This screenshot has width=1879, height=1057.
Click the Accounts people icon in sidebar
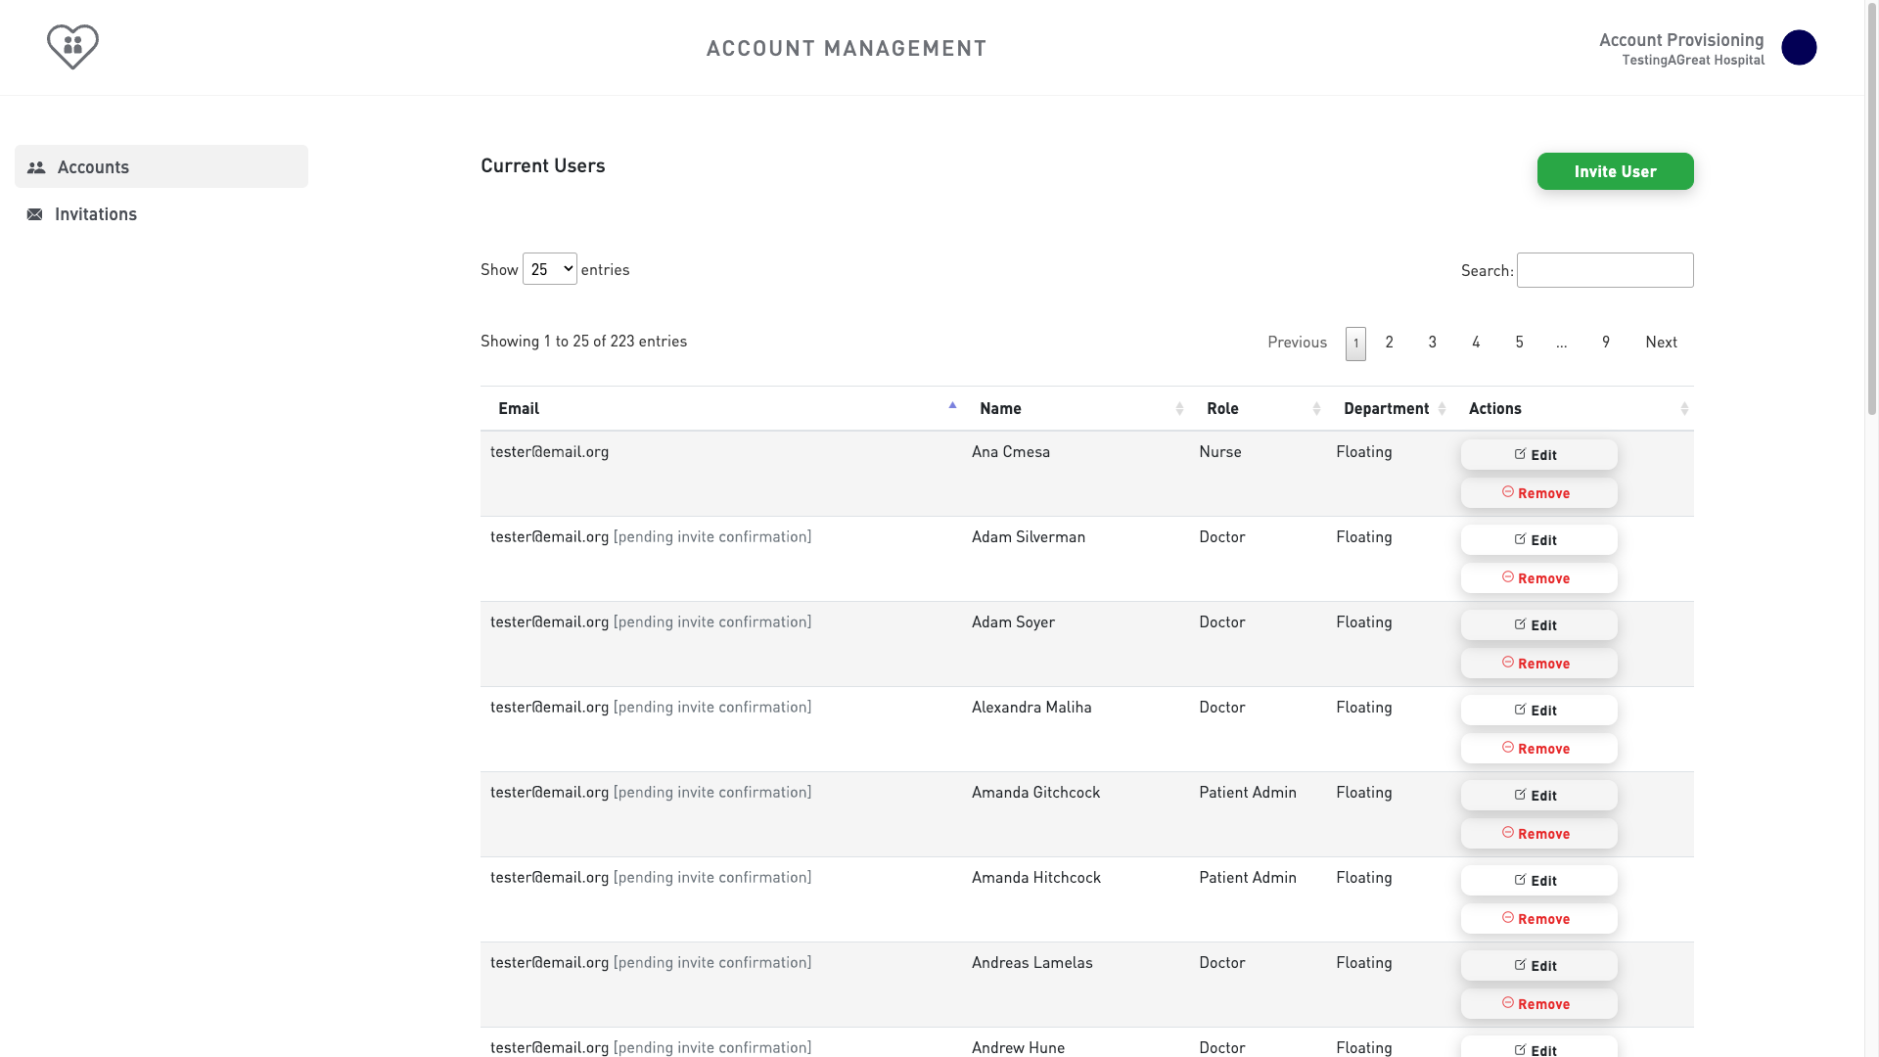click(x=36, y=167)
